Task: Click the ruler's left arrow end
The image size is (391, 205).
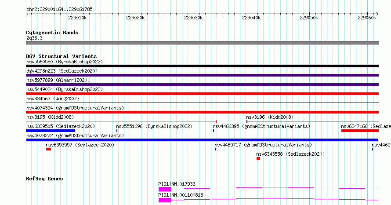Action: click(x=27, y=14)
